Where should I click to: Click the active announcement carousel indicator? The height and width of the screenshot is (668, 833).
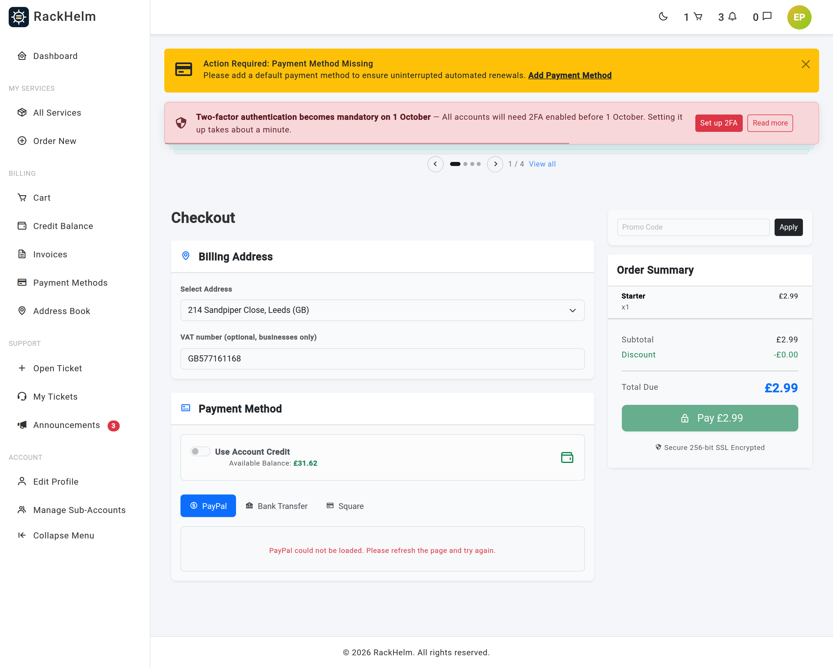click(455, 164)
